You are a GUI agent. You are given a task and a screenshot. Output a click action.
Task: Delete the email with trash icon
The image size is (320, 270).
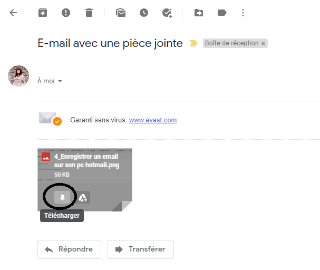click(89, 13)
